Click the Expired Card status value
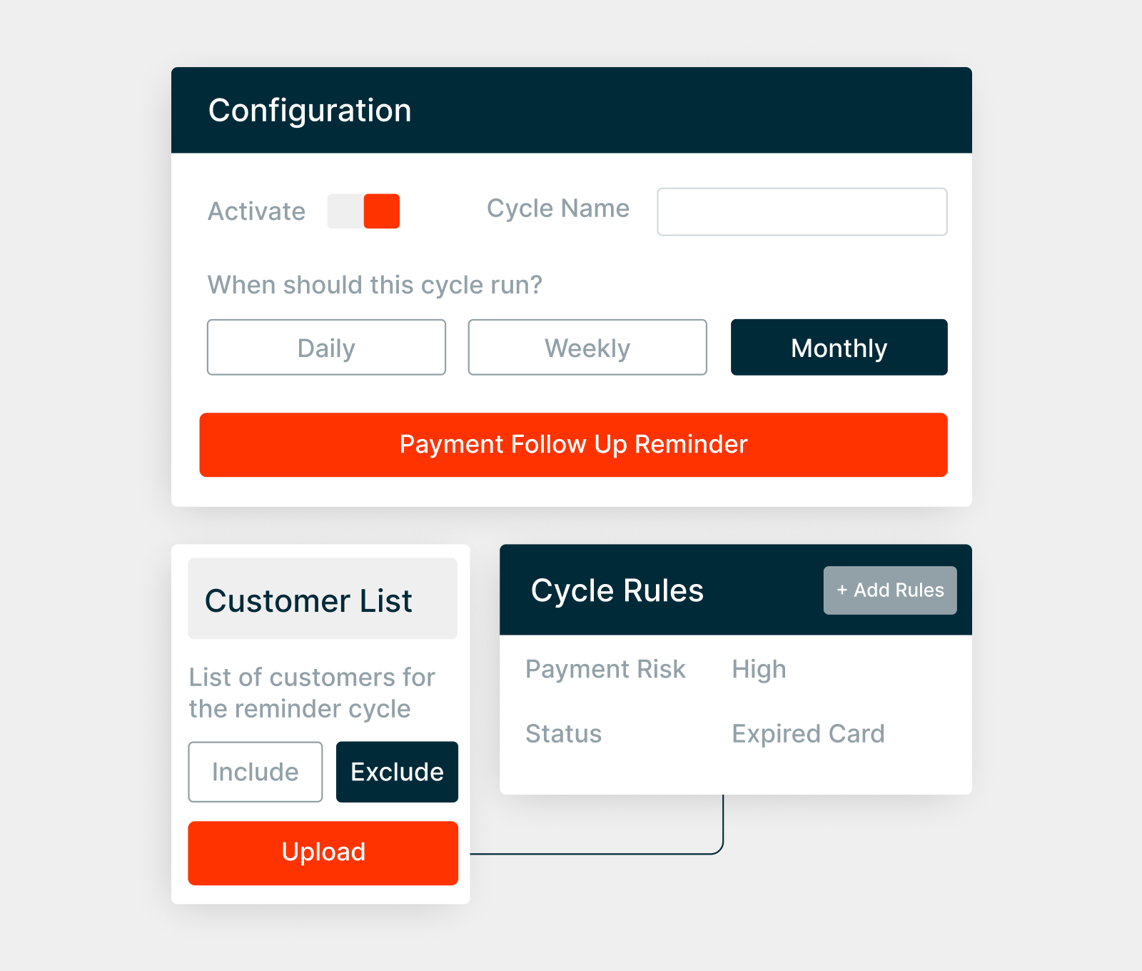The width and height of the screenshot is (1142, 971). click(x=808, y=734)
